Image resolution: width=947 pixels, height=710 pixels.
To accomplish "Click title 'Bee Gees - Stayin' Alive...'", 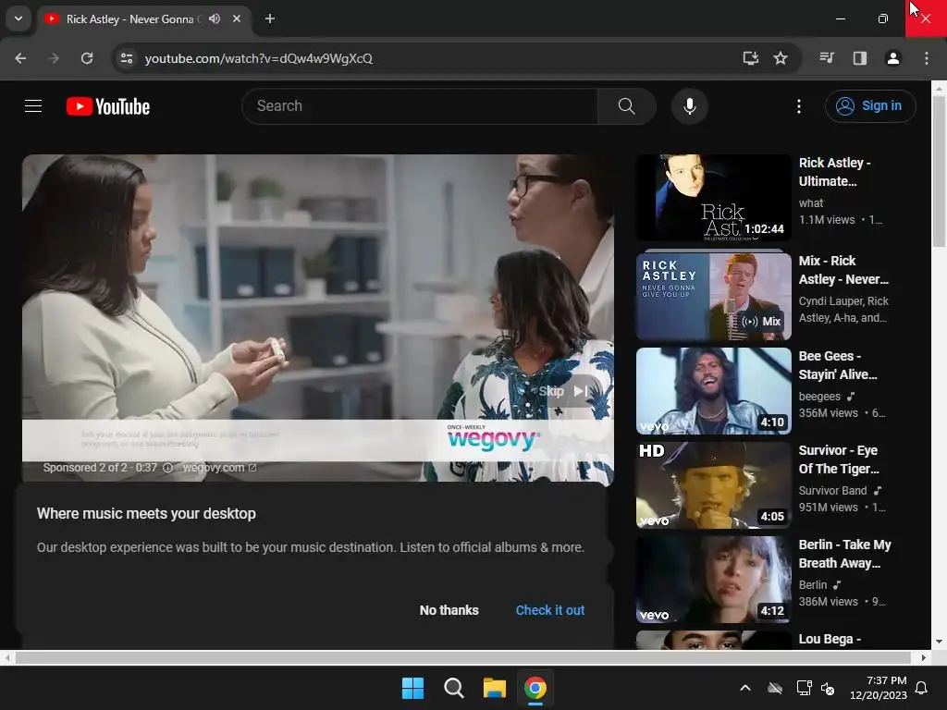I will tap(838, 365).
